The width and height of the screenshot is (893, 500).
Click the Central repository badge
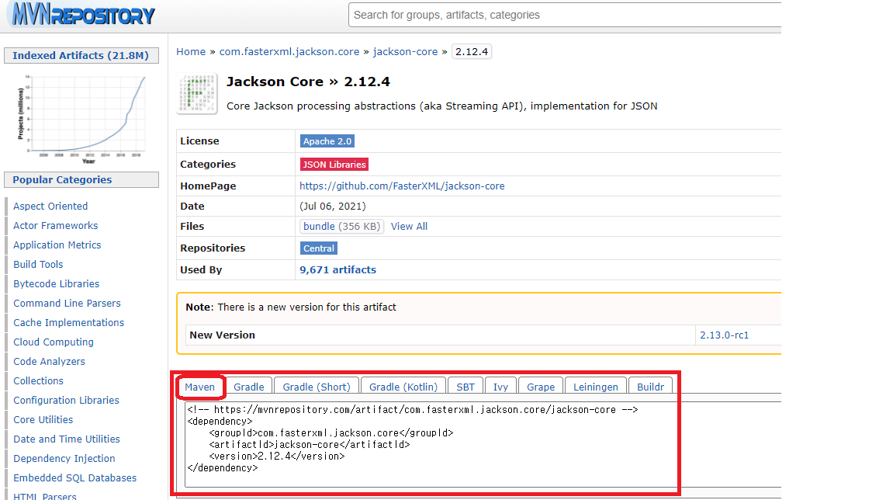point(319,248)
